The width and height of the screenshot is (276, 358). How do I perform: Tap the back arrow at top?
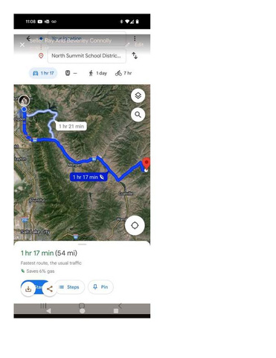point(28,38)
